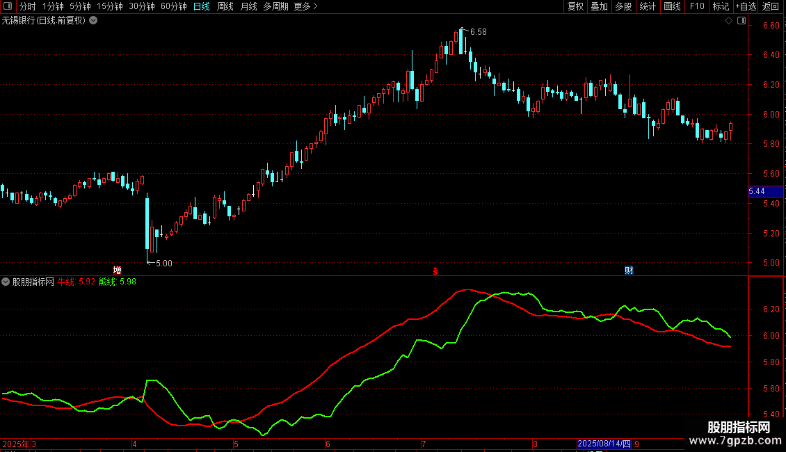Click the 熊线: 5.98 indicator value
Image resolution: width=786 pixels, height=452 pixels.
pyautogui.click(x=118, y=282)
